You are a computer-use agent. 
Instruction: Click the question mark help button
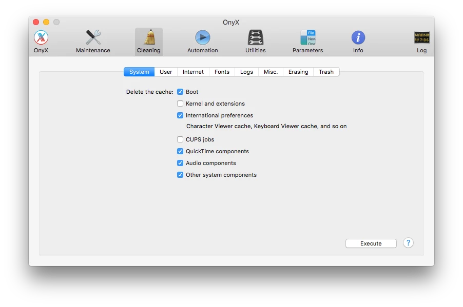point(408,243)
